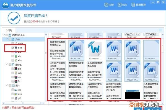
Task: Click the jpg image type icon
Action: tap(16, 90)
